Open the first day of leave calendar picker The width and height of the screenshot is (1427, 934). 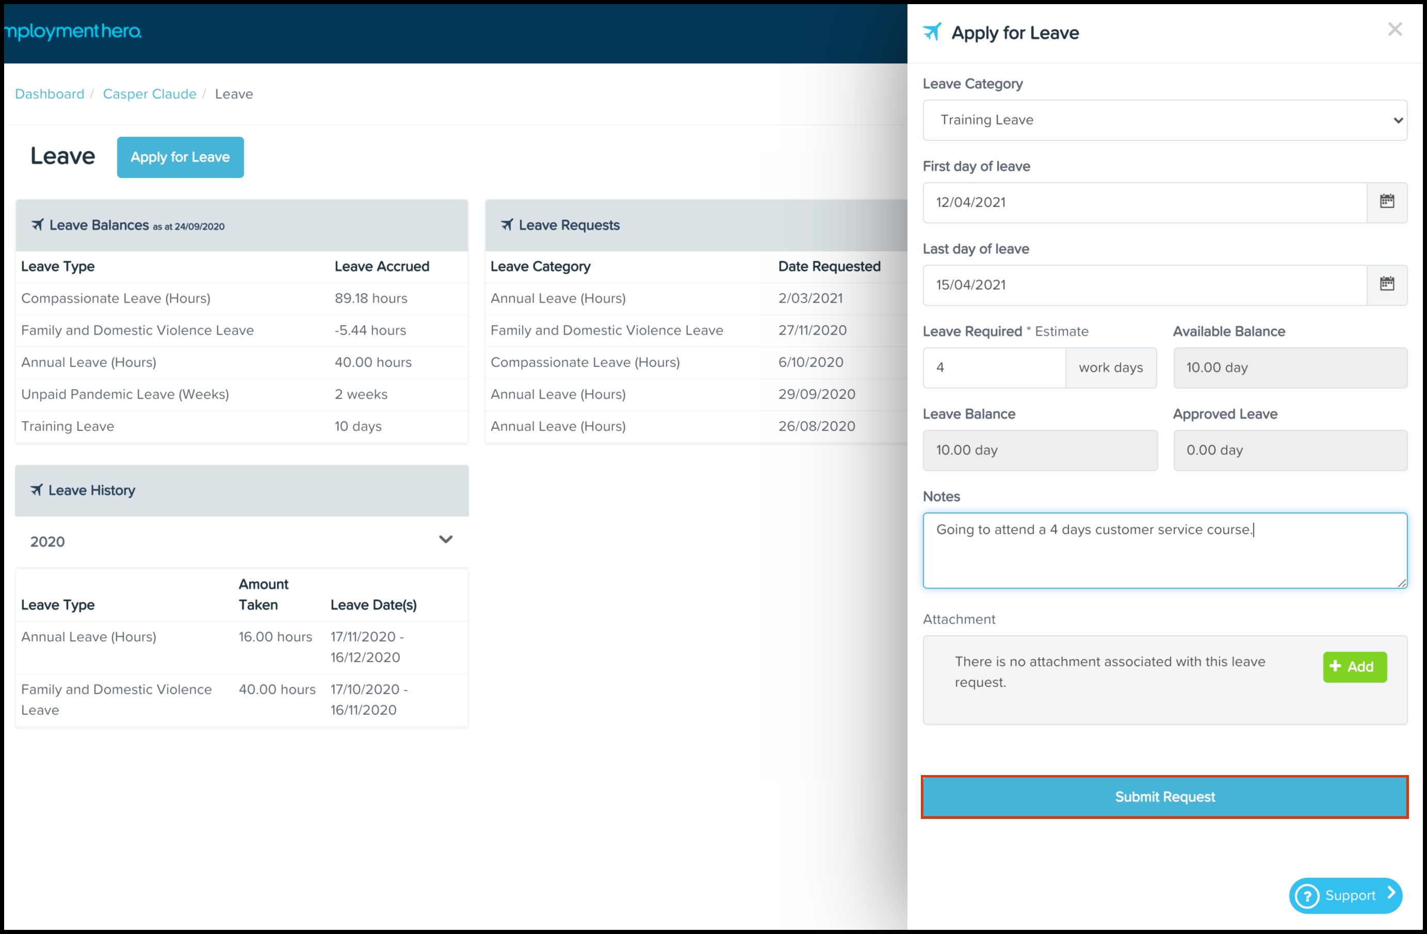click(1386, 202)
